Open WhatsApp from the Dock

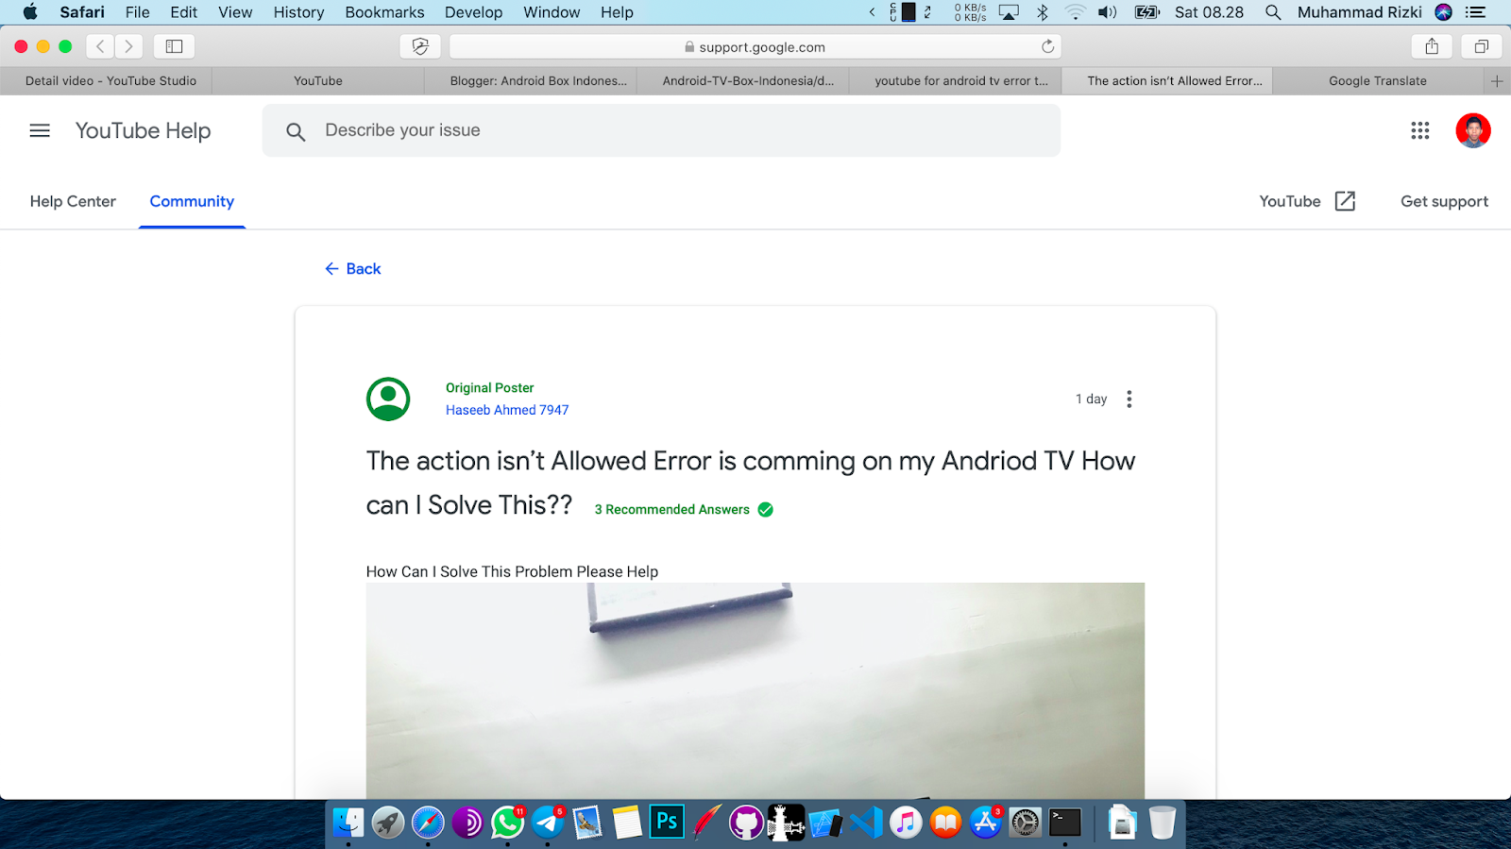pyautogui.click(x=507, y=823)
